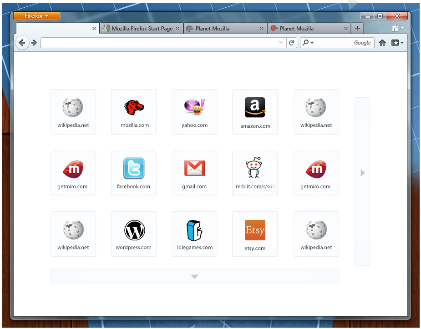Open a new tab with the plus button
The width and height of the screenshot is (421, 329).
click(x=357, y=28)
